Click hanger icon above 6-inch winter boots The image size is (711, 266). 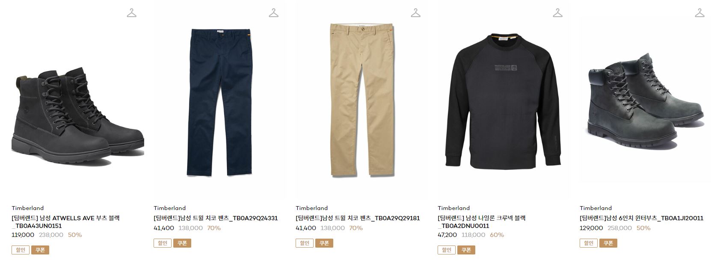[699, 13]
